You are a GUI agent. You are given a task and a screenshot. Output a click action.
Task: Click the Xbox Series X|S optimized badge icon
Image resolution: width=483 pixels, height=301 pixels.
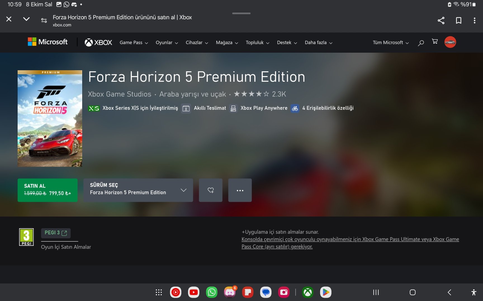pyautogui.click(x=94, y=108)
